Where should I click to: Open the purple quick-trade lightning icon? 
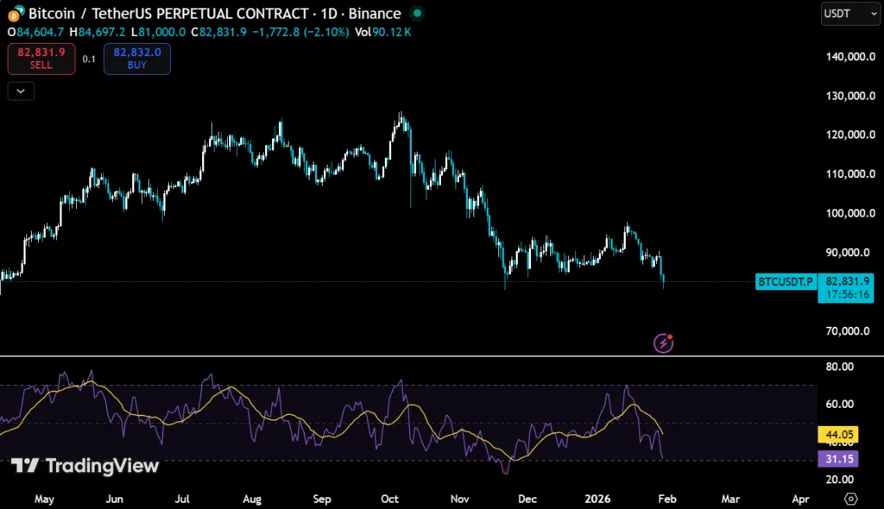(661, 342)
